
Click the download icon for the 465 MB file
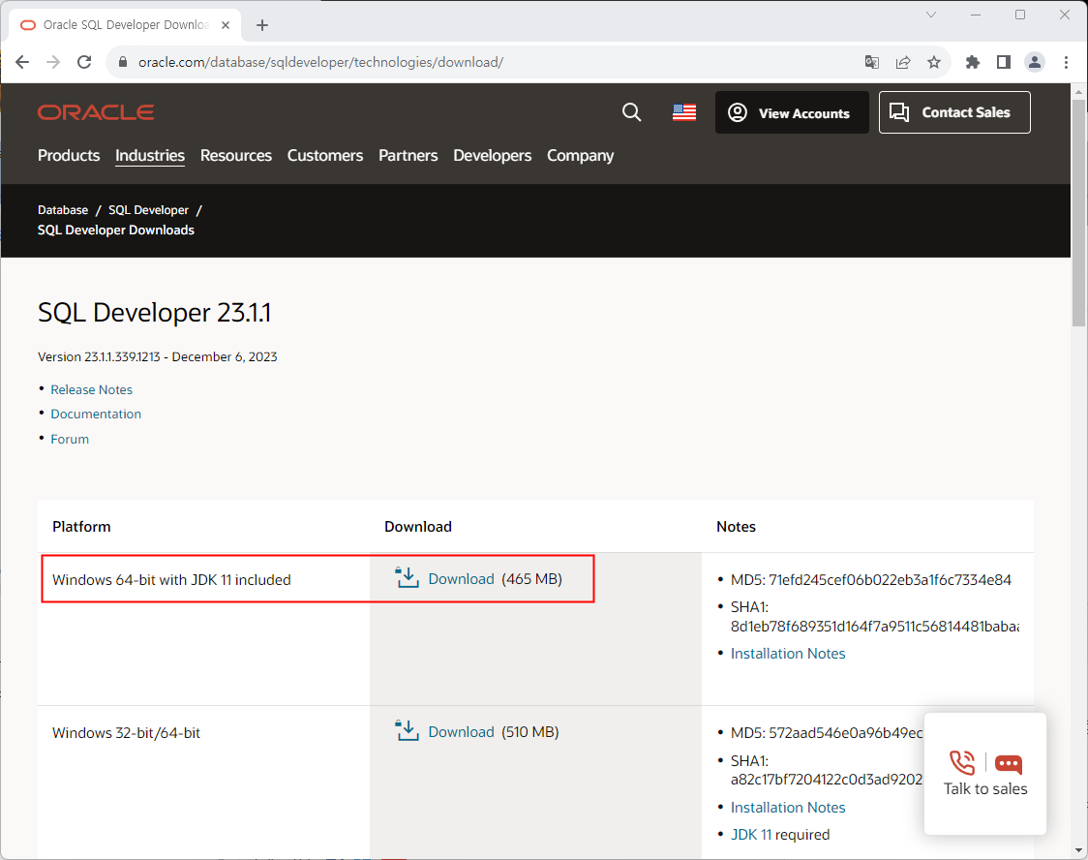click(x=407, y=577)
